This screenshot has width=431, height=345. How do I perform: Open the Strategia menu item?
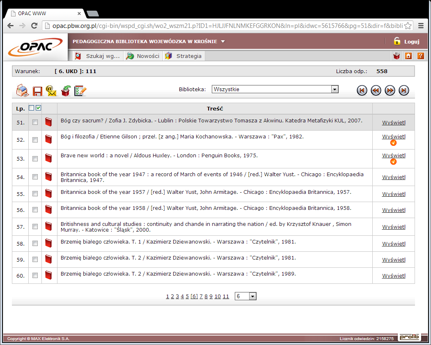183,56
